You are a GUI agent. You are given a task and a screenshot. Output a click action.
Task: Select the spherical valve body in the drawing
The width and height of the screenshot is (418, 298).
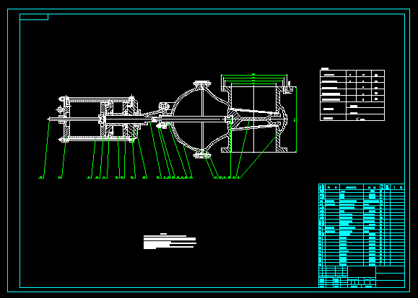[200, 119]
